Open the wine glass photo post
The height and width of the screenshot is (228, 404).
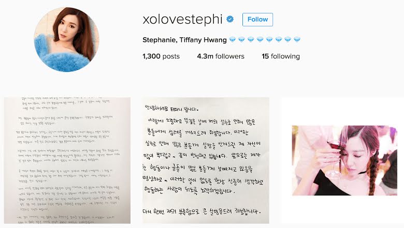[344, 160]
